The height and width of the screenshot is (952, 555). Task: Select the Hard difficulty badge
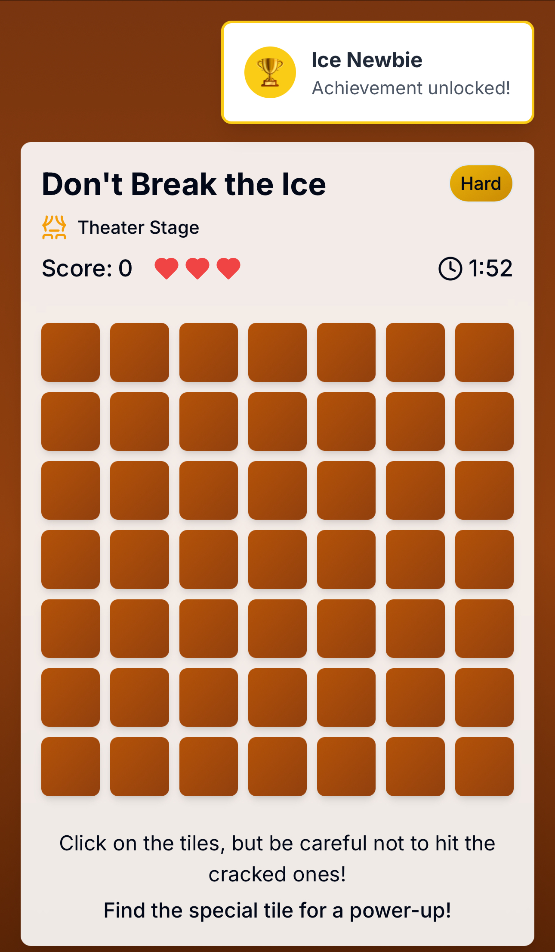[481, 183]
